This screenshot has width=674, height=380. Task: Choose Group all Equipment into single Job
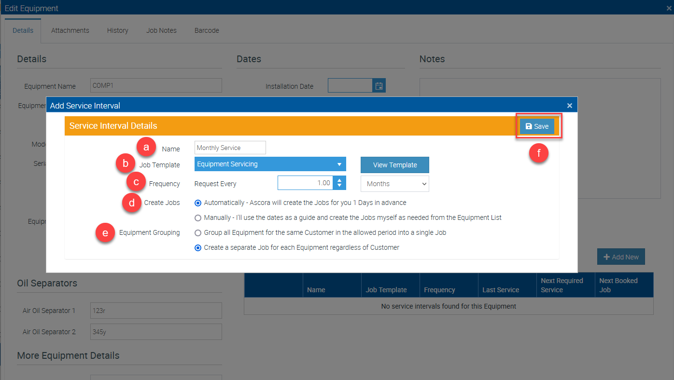[198, 232]
